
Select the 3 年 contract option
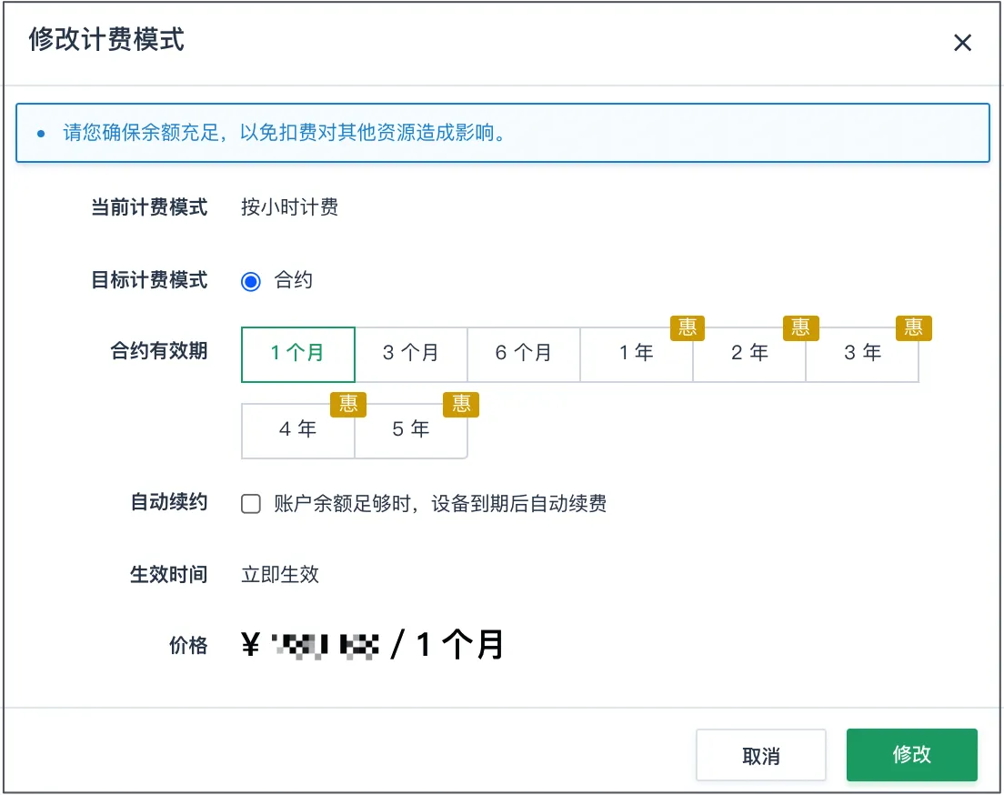[x=862, y=354]
